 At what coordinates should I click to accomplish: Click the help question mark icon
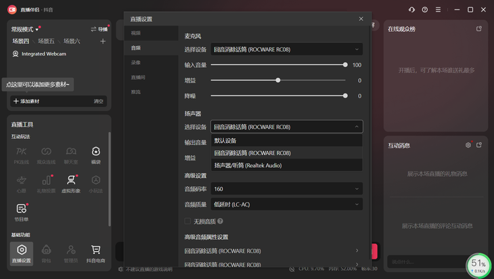425,9
